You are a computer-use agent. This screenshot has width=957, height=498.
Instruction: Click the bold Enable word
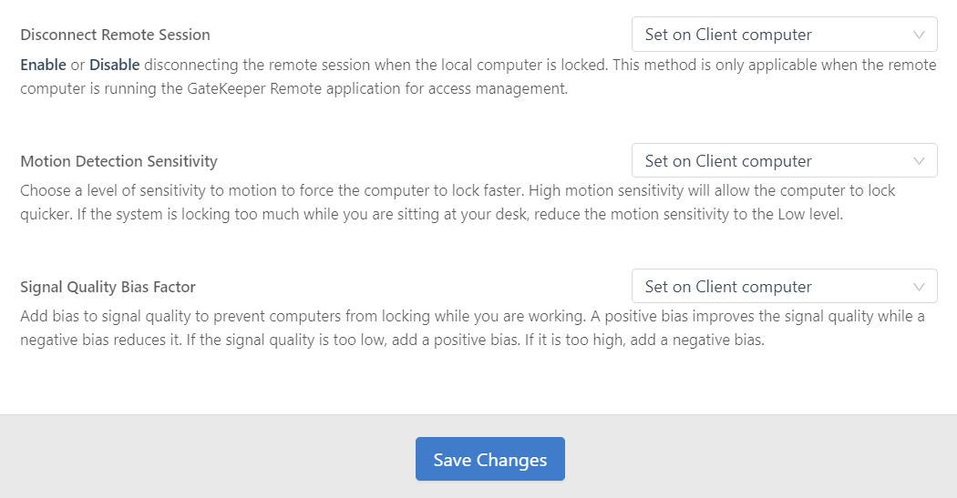pos(43,65)
